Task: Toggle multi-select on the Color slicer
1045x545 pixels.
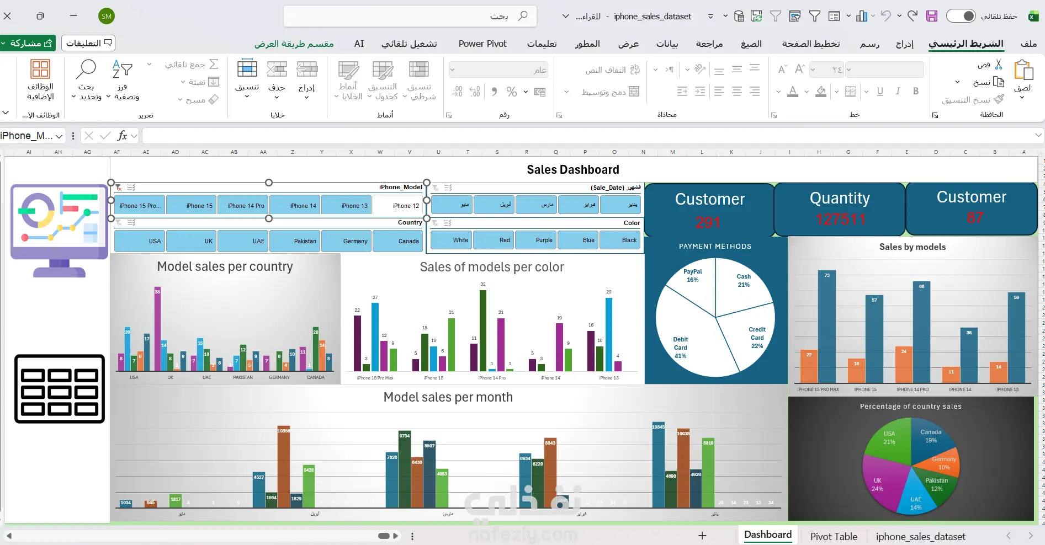Action: click(x=448, y=223)
